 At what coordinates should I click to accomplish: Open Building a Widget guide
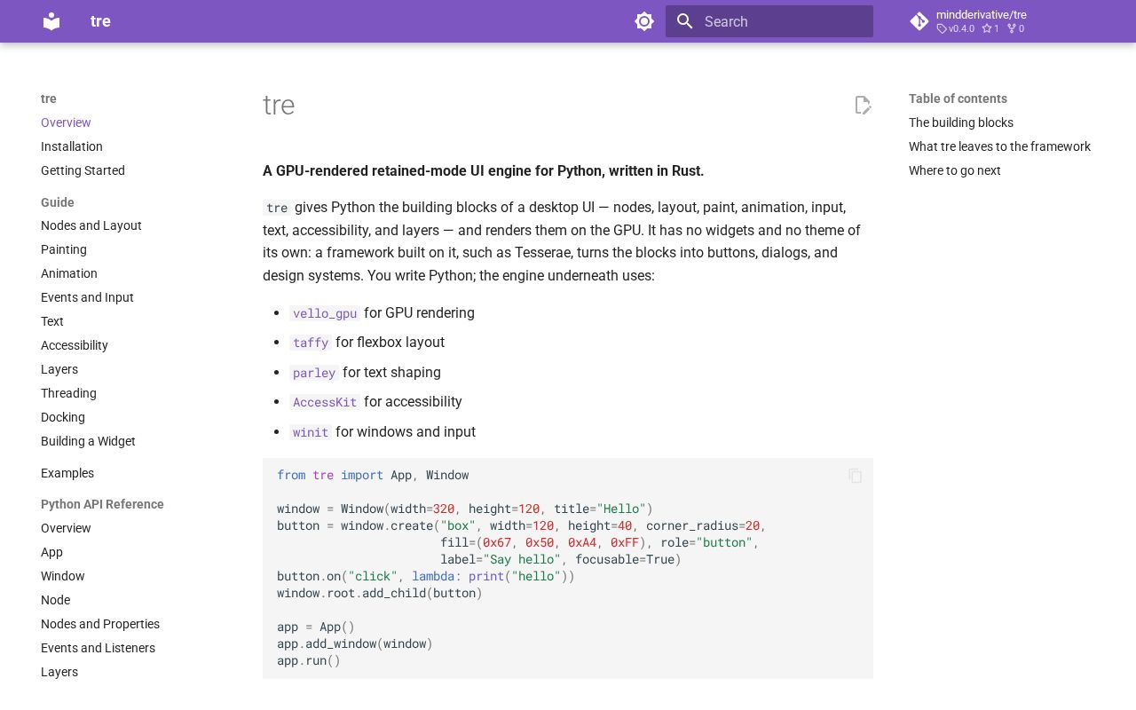(88, 441)
